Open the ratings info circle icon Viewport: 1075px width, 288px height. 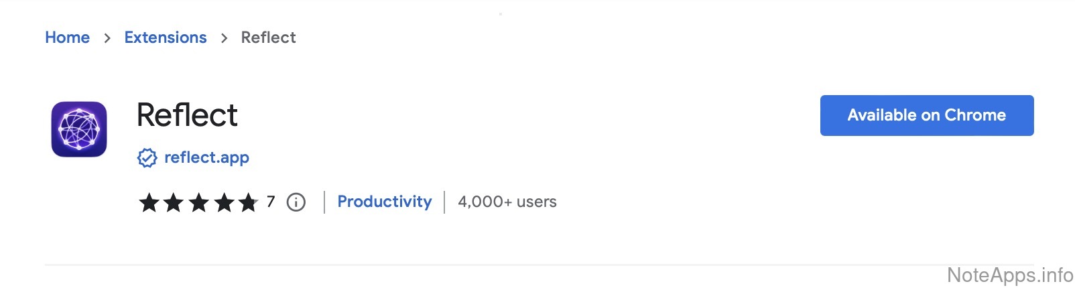coord(296,202)
